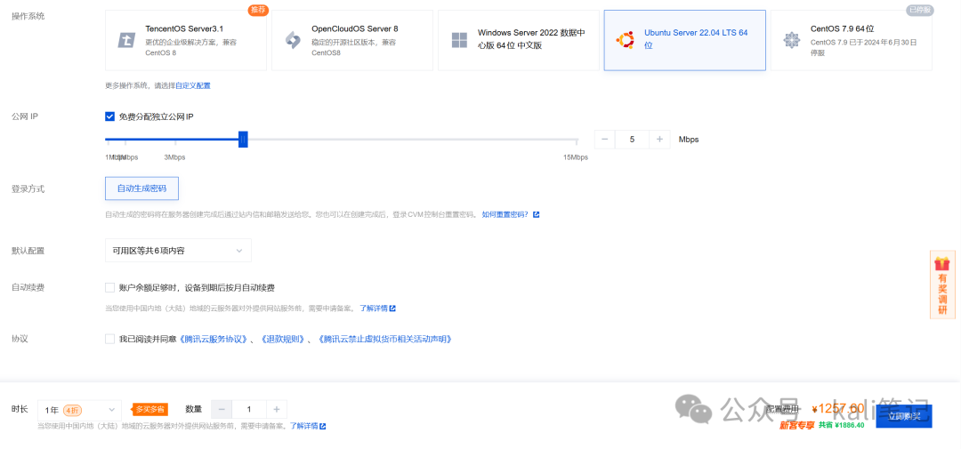
Task: Click the minus icon for bandwidth Mbps
Action: [x=605, y=140]
